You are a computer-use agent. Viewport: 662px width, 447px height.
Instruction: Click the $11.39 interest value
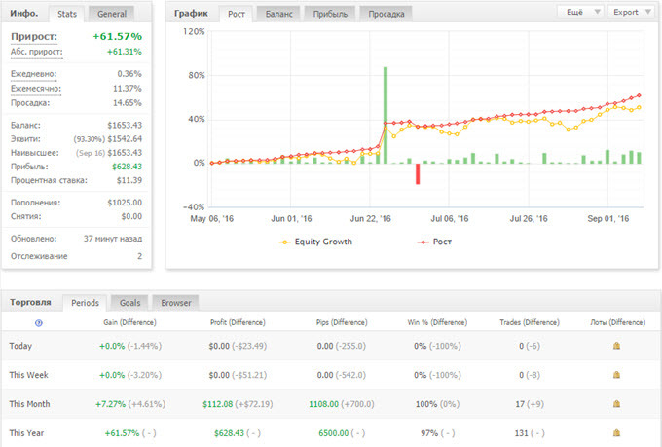click(129, 180)
